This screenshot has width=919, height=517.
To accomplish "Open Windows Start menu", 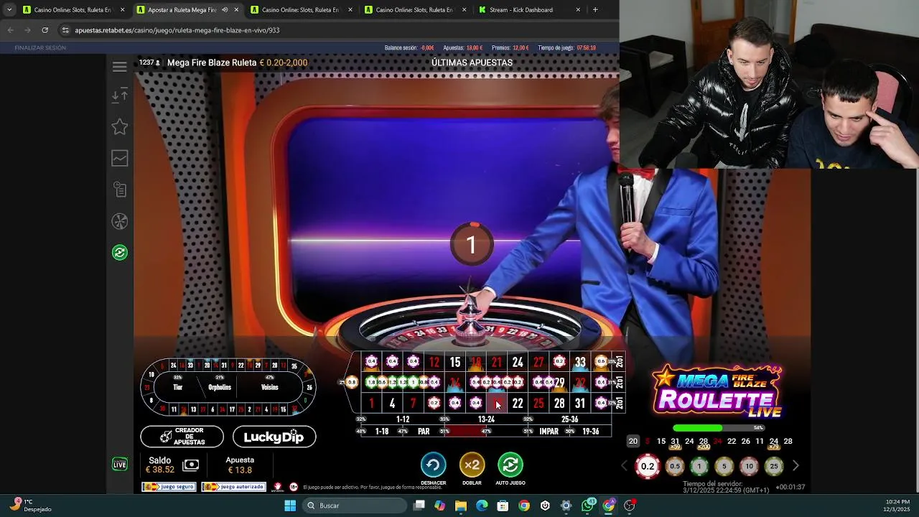I will (x=290, y=506).
